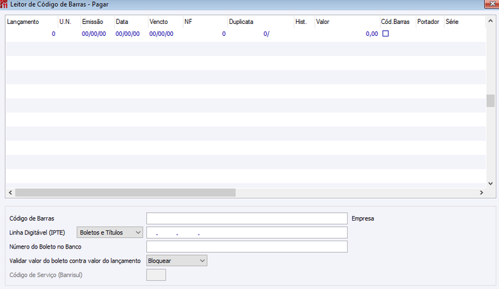Click the red application icon in title bar
The image size is (499, 289).
point(4,4)
